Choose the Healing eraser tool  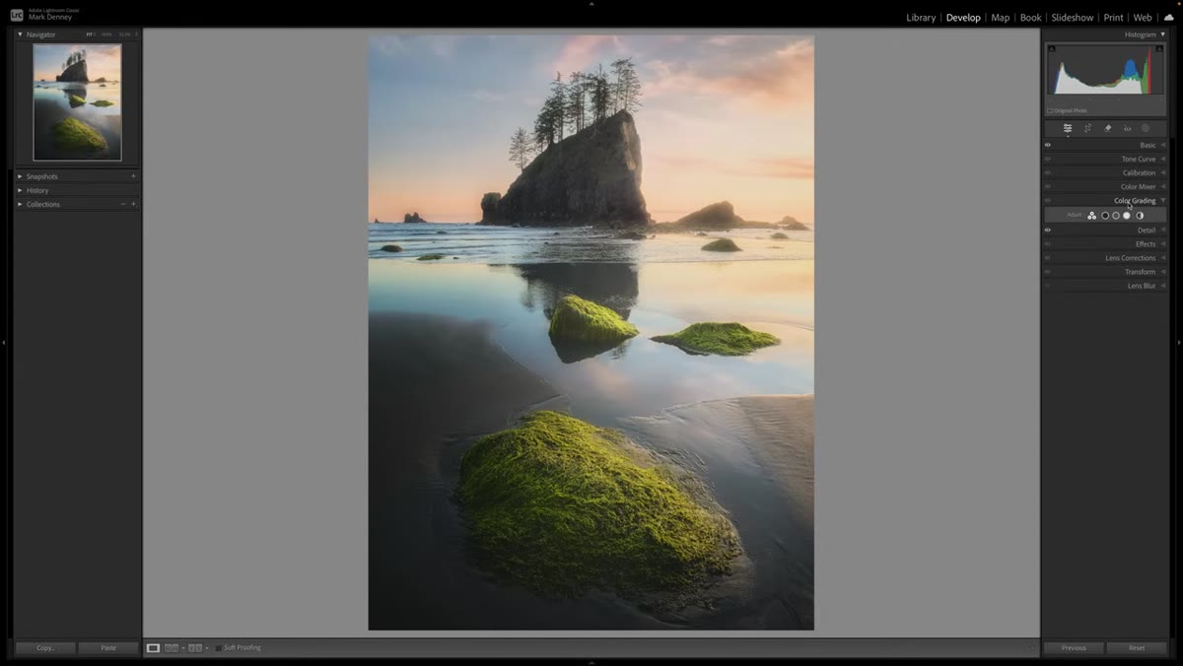tap(1107, 128)
